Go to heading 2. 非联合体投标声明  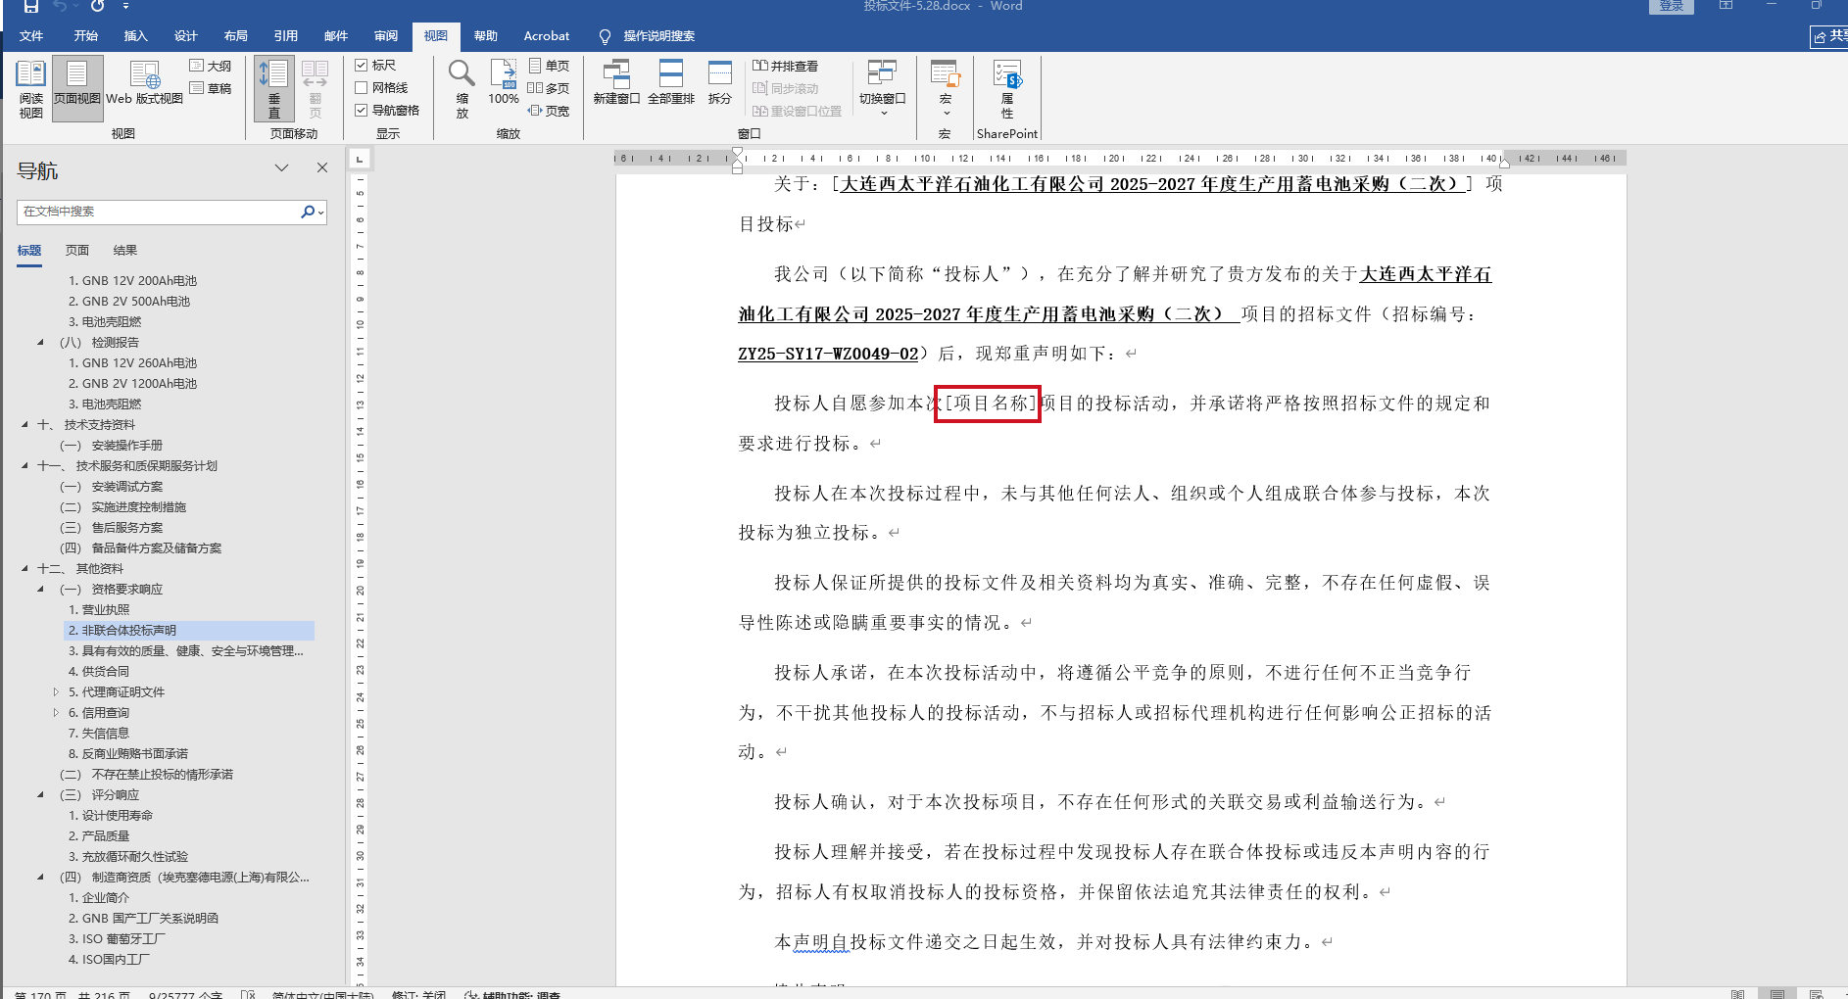[x=189, y=631]
